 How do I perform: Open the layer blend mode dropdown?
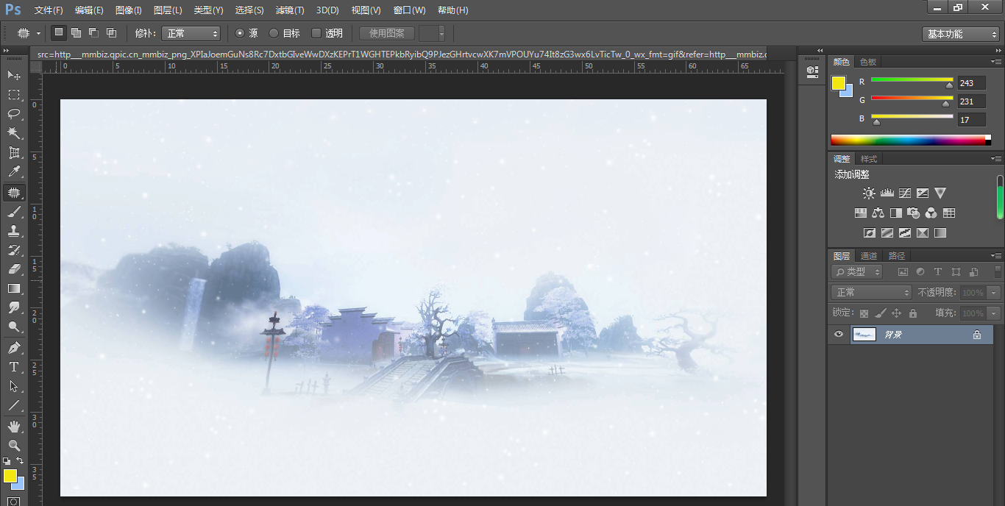tap(871, 292)
